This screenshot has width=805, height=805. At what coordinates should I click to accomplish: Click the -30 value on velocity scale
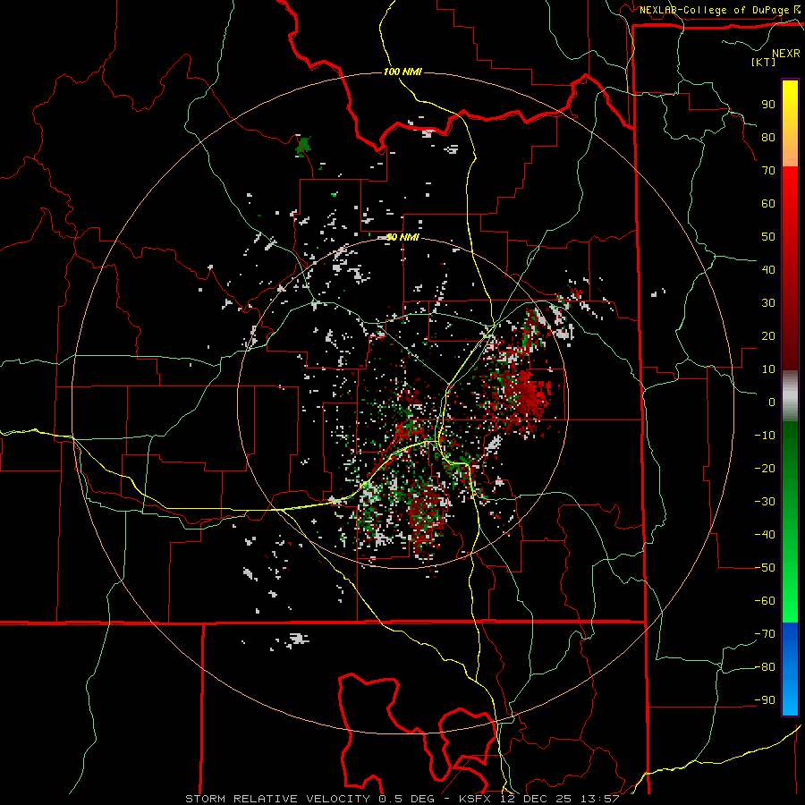point(765,502)
